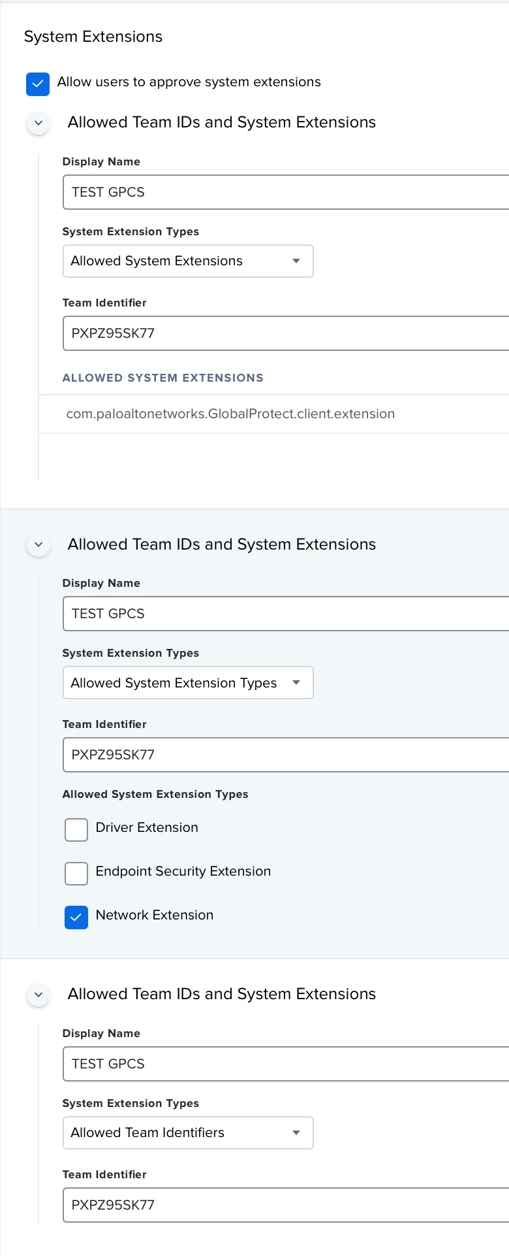Collapse the second Allowed Team IDs section
Screen dimensions: 509x1256
tap(39, 544)
